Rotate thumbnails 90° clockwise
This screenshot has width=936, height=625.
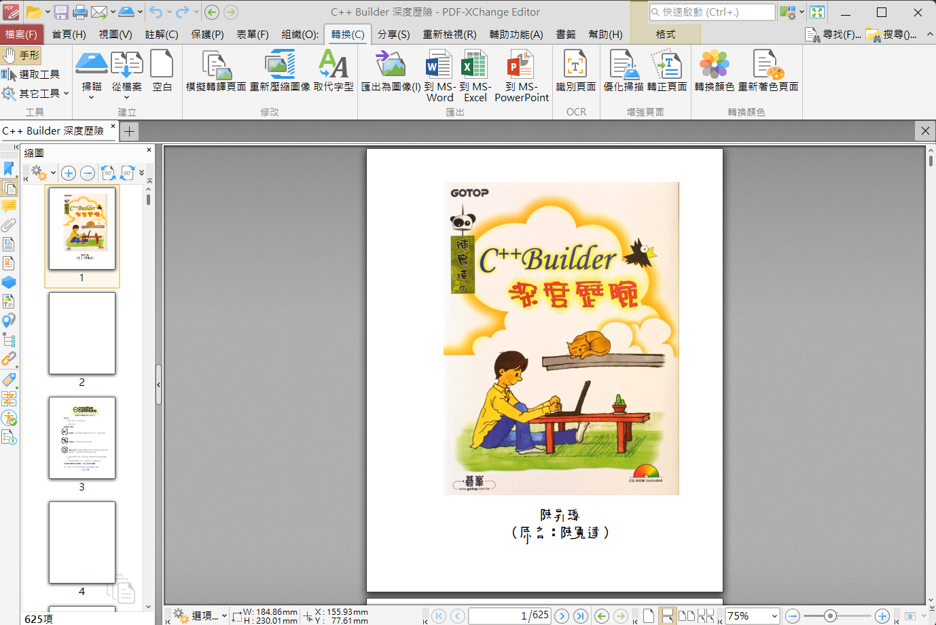click(x=127, y=173)
